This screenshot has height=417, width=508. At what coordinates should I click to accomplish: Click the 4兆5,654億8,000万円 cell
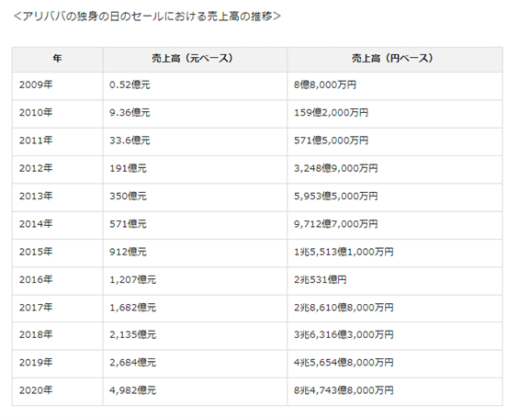click(395, 364)
